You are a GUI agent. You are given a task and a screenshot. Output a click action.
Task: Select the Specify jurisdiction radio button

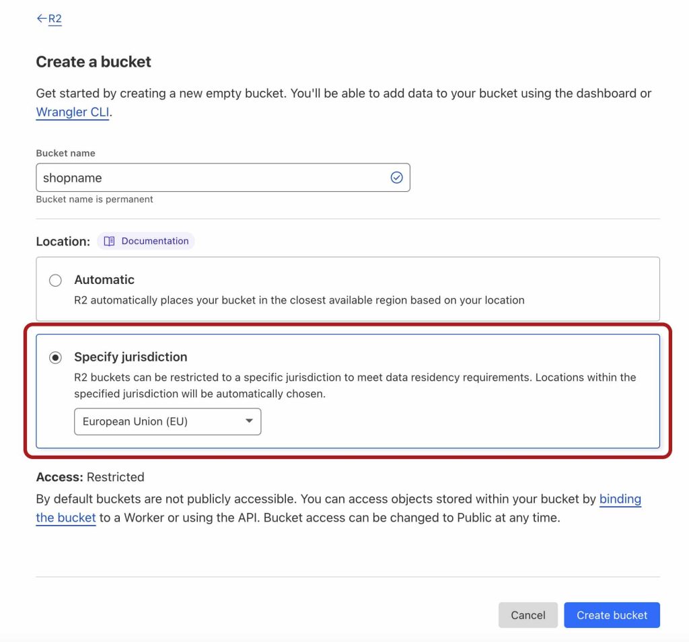pyautogui.click(x=55, y=357)
